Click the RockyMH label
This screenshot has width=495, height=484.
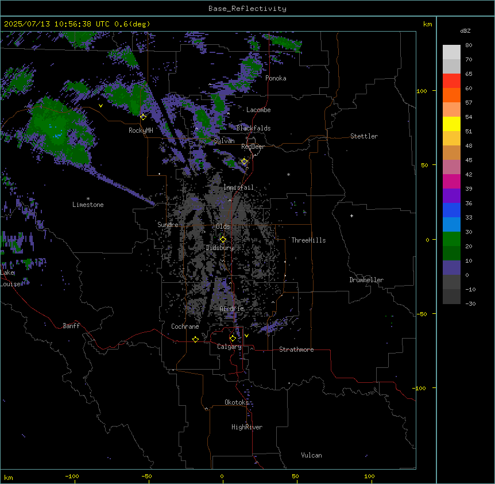click(x=141, y=130)
